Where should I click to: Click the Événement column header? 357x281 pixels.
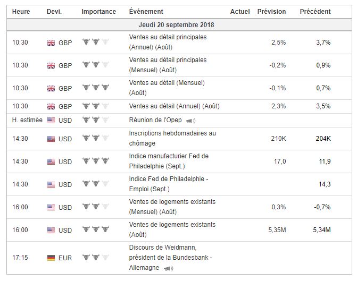coord(146,12)
